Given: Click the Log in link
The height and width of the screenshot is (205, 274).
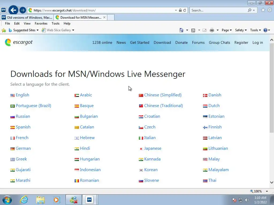Looking at the screenshot, I should pos(258,42).
